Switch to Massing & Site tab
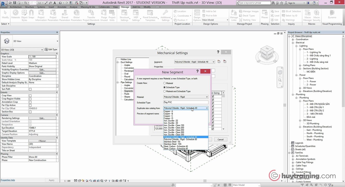 point(88,7)
